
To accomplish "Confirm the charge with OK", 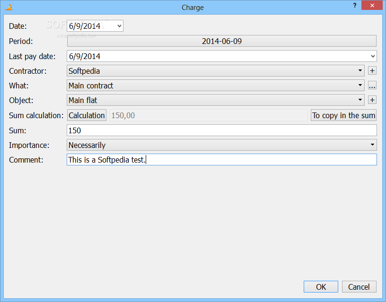I will 321,287.
